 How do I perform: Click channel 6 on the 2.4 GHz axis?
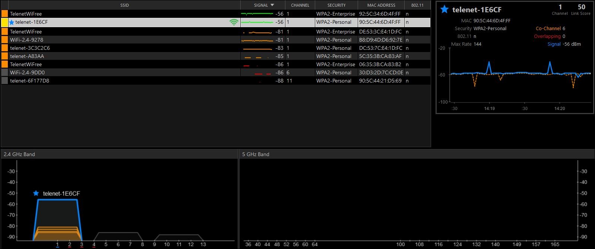point(118,244)
